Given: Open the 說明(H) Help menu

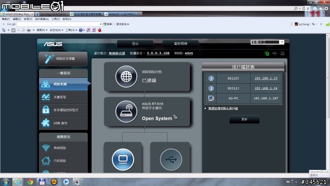Looking at the screenshot, I should coord(67,19).
